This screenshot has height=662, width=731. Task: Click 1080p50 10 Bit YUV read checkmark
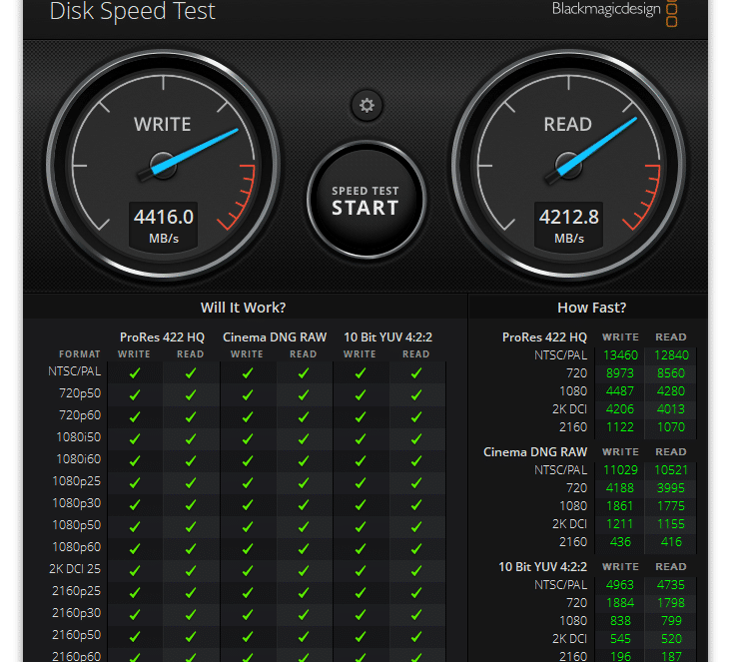click(x=416, y=526)
